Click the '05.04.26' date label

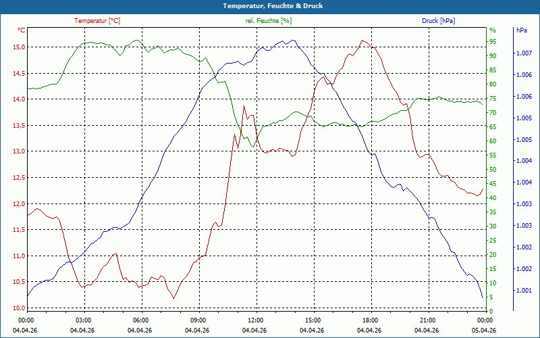[x=484, y=331]
